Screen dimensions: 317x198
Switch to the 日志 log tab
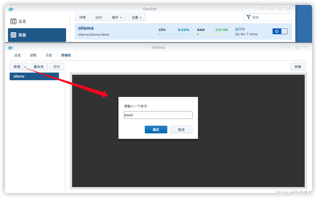tap(49, 55)
